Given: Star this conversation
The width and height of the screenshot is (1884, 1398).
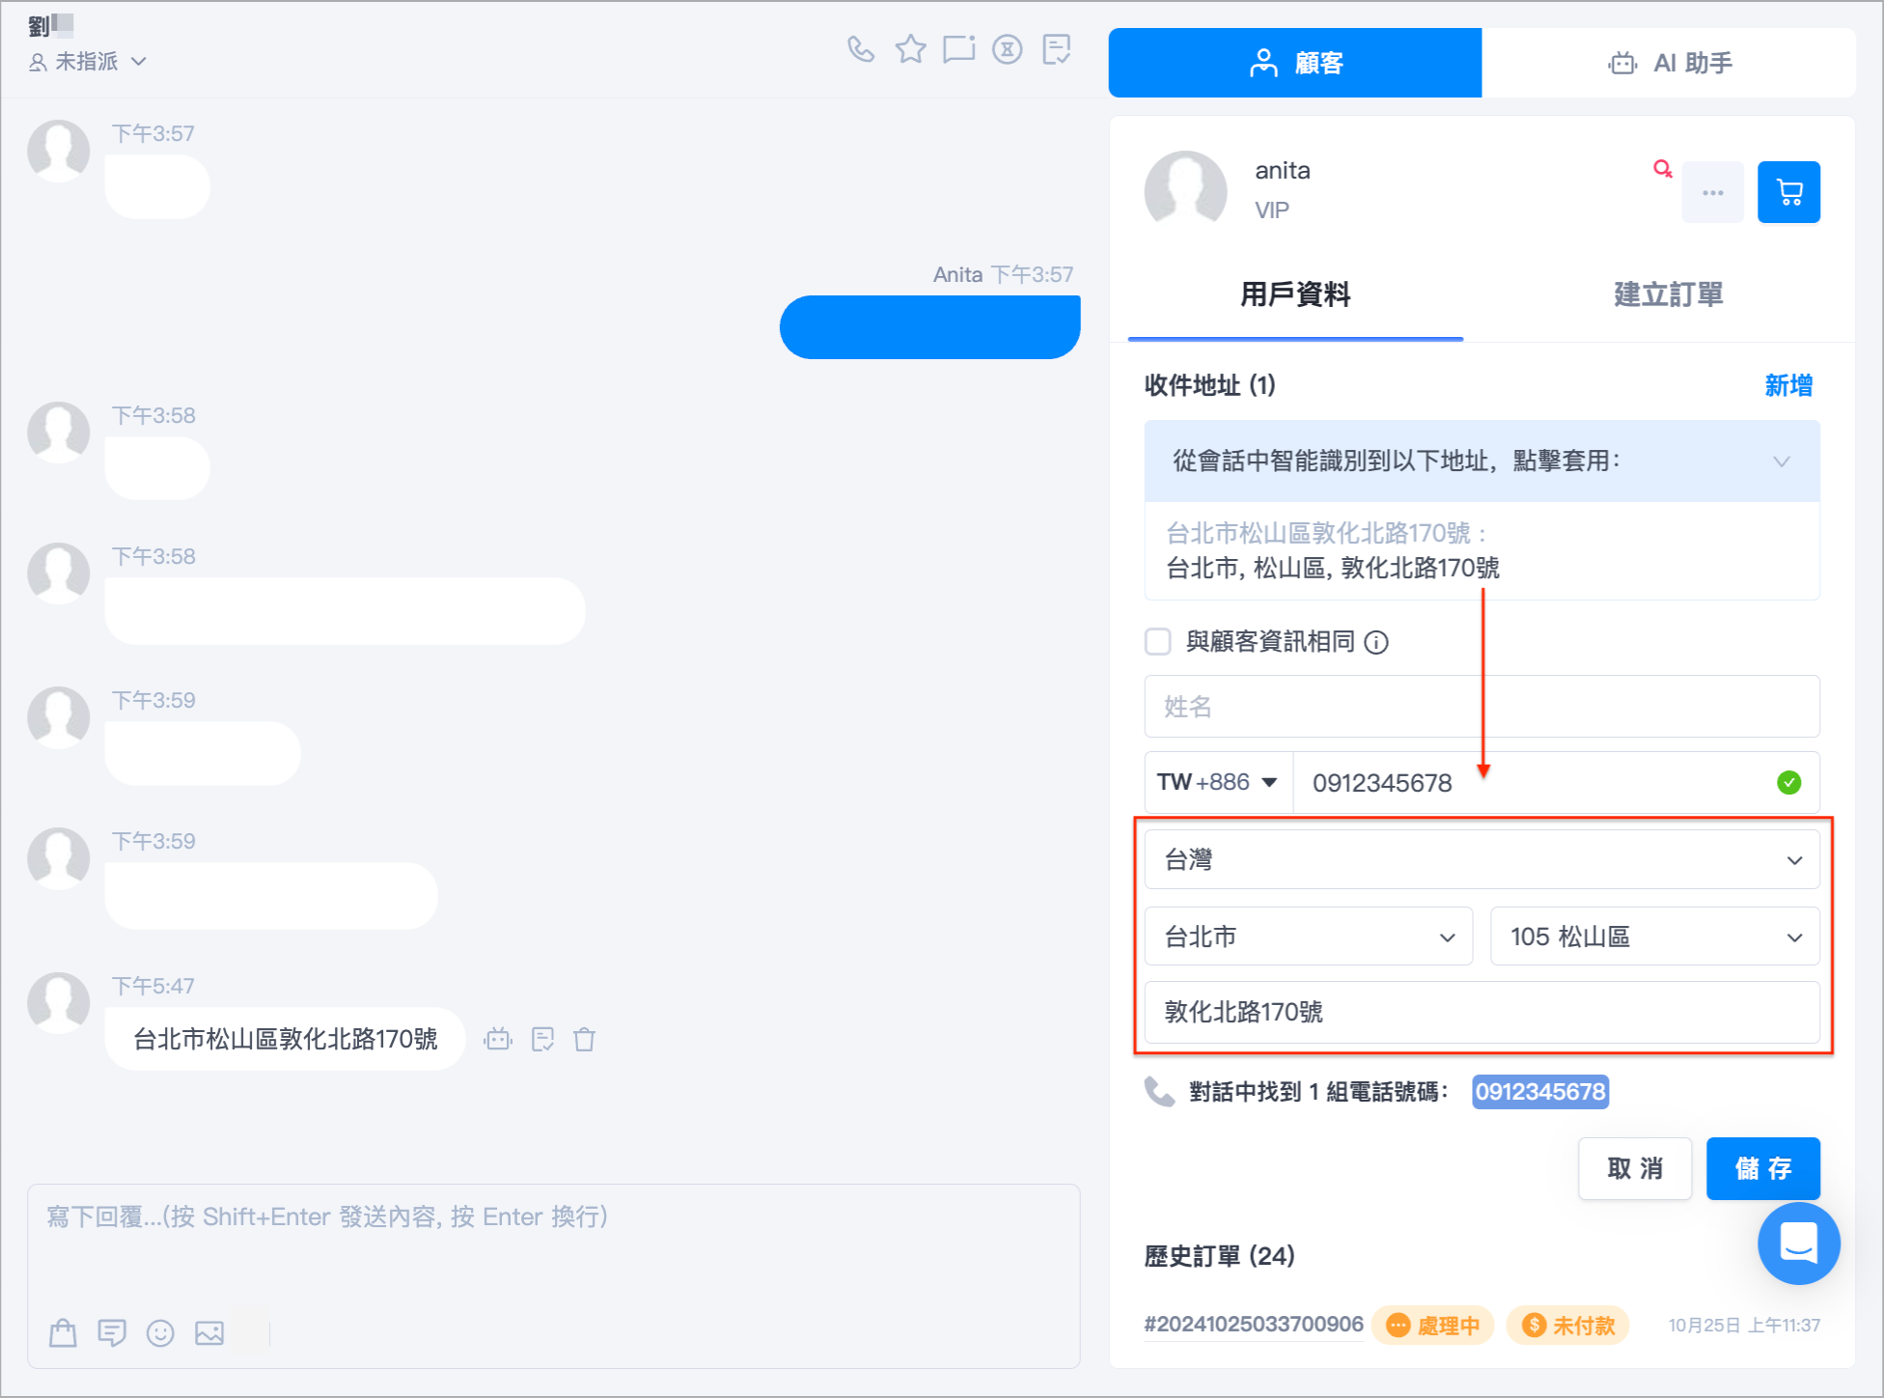Looking at the screenshot, I should pos(910,48).
